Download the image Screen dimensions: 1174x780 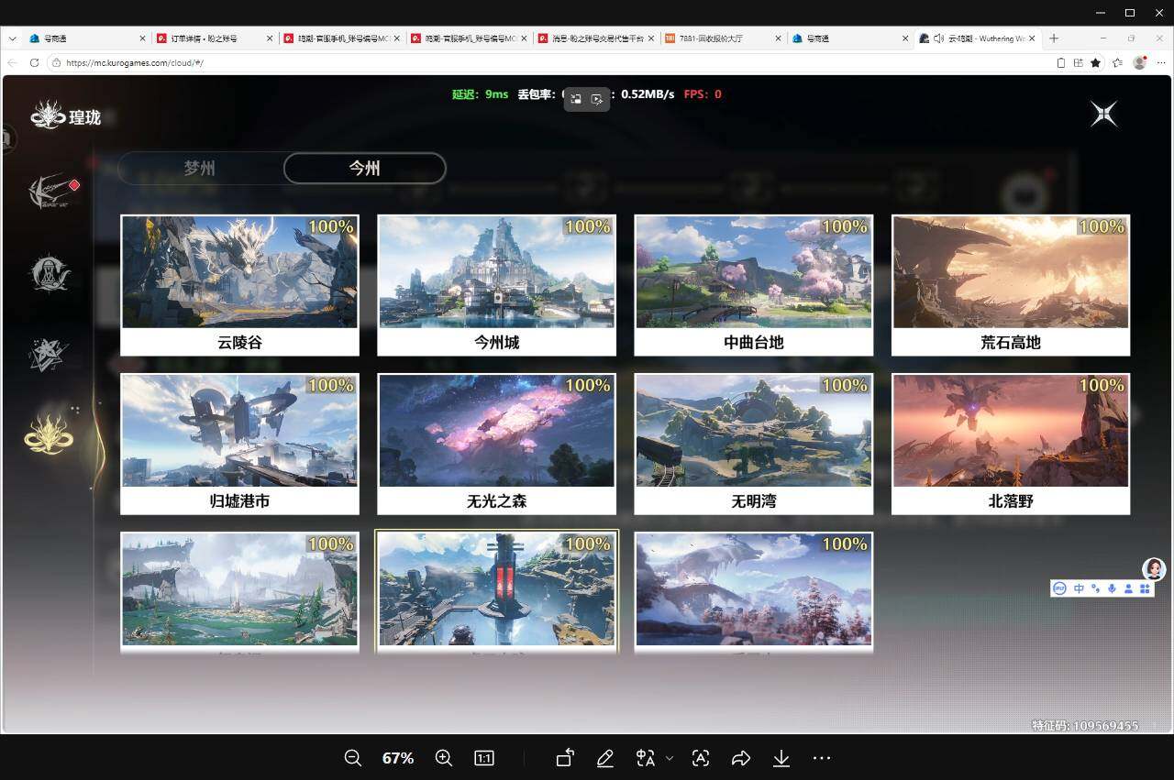click(x=781, y=758)
